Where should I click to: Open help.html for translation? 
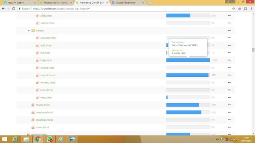46,60
